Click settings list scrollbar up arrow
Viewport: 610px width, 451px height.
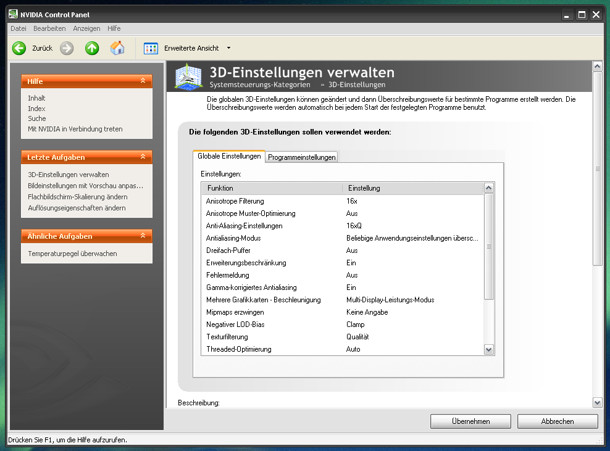pos(488,188)
